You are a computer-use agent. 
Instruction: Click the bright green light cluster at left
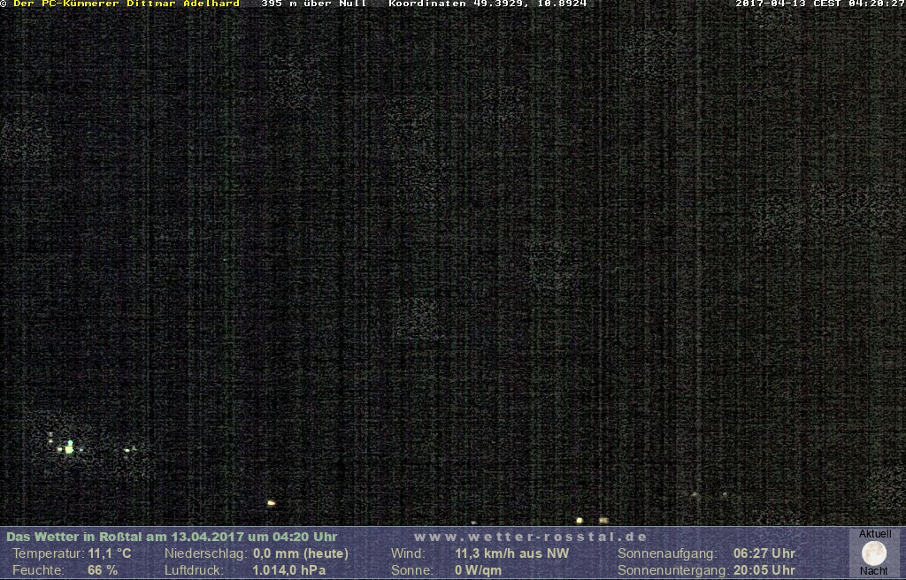[x=69, y=448]
